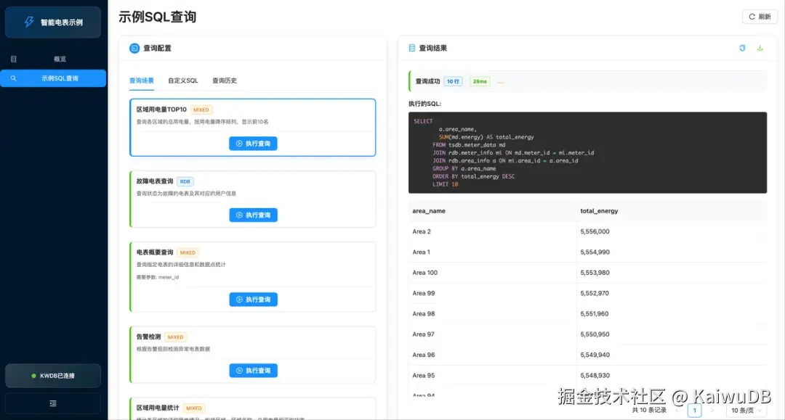This screenshot has height=420, width=785.
Task: Click the 查询配置 panel header icon
Action: tap(134, 48)
